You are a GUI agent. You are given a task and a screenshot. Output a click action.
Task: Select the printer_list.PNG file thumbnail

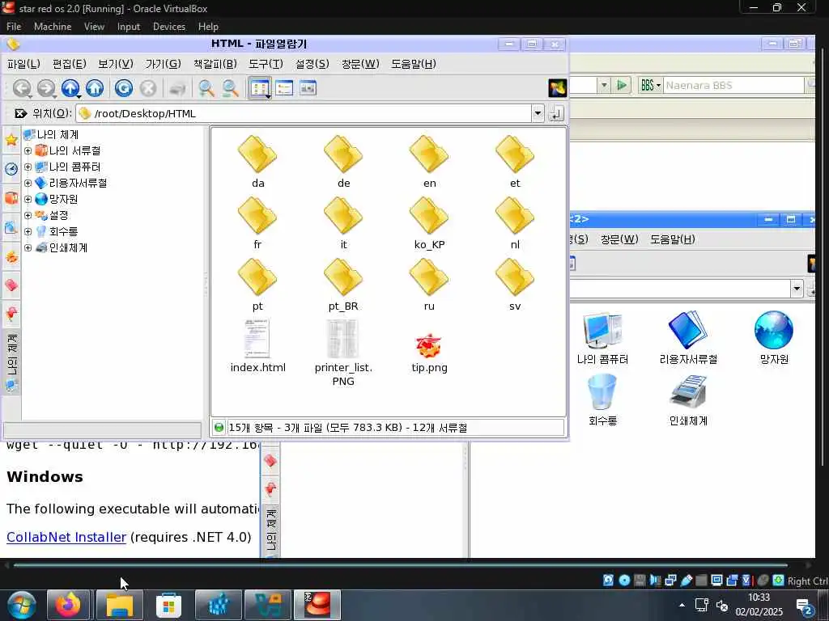pos(343,339)
